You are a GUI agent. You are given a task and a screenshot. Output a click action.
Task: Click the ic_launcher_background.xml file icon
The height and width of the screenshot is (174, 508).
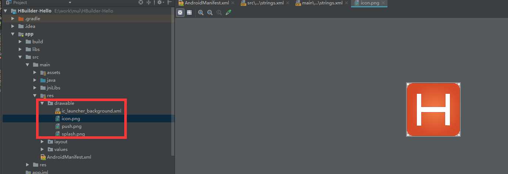point(57,111)
